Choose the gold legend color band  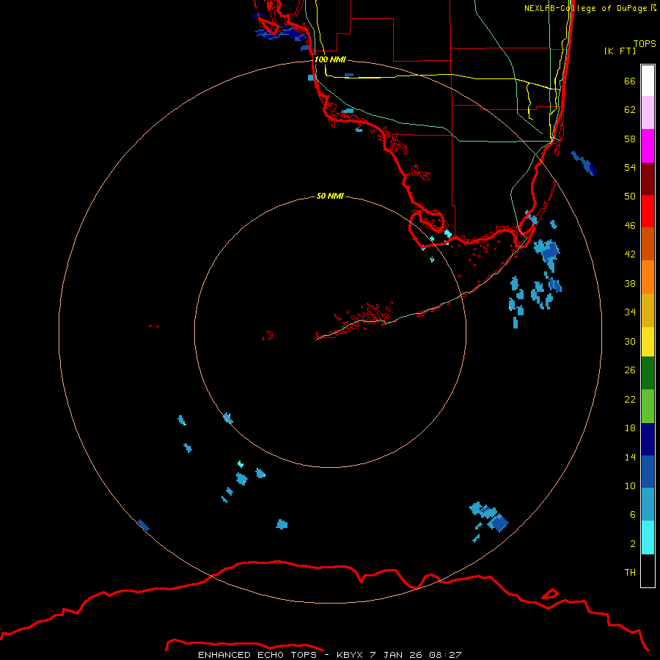tap(648, 310)
